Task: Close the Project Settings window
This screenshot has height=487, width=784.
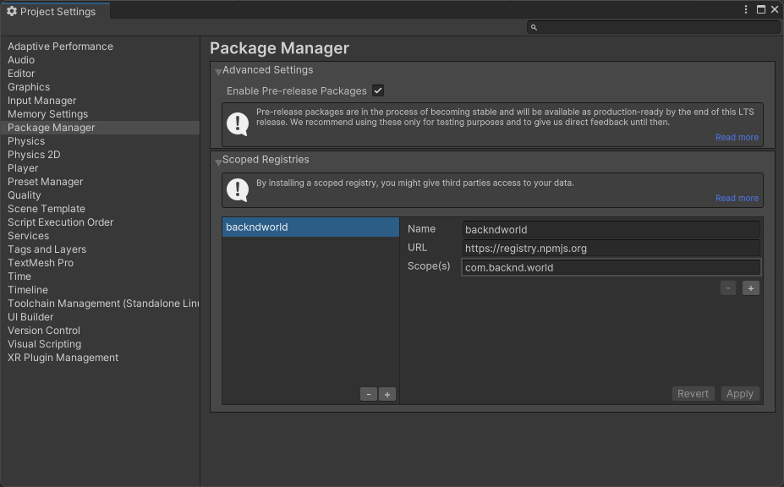Action: coord(775,9)
